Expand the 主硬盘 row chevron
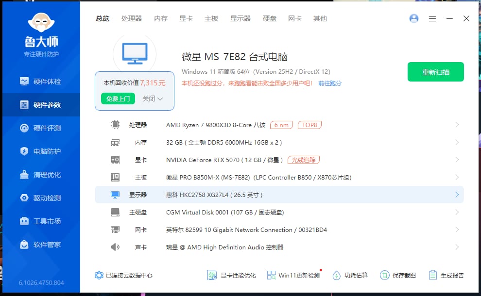 (457, 213)
